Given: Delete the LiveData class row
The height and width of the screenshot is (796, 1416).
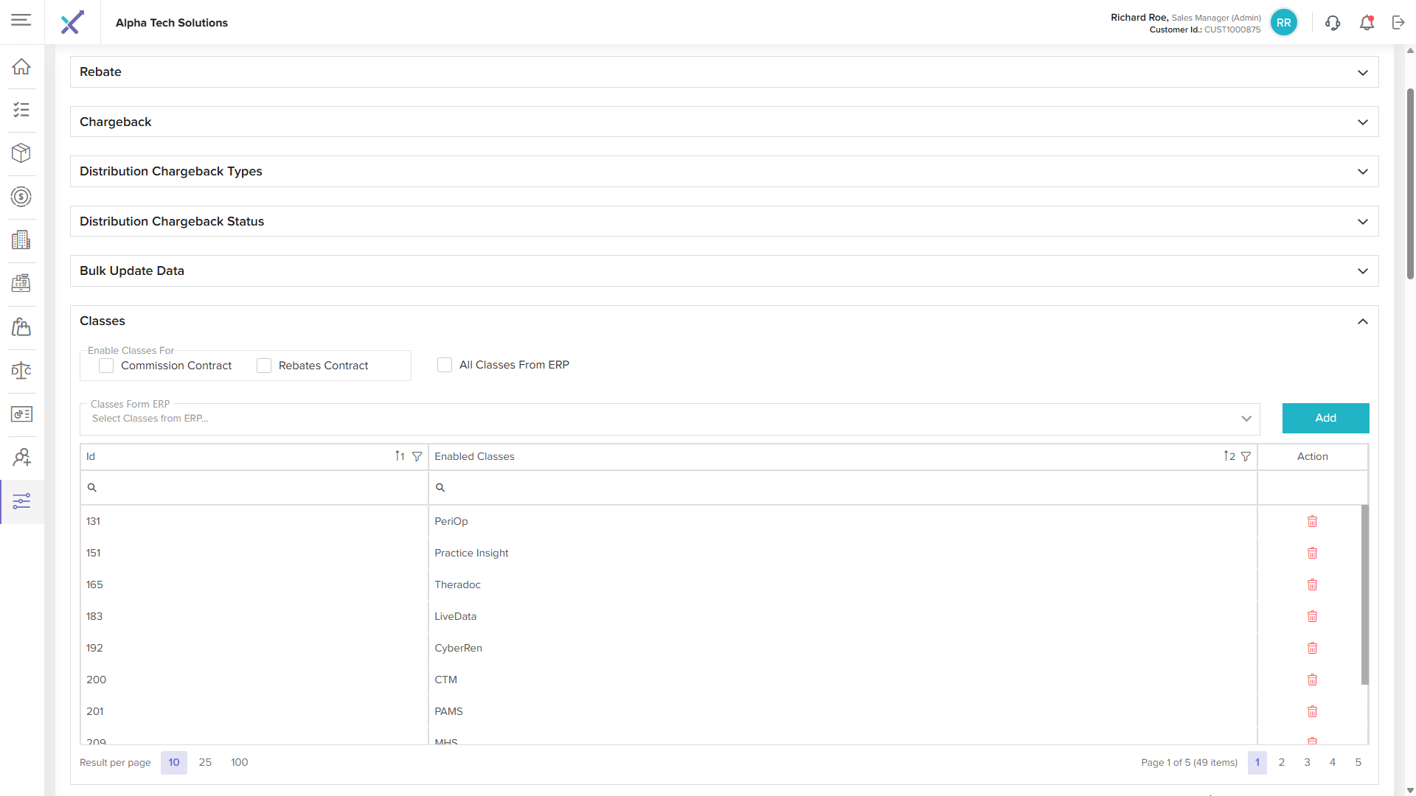Looking at the screenshot, I should [1312, 617].
